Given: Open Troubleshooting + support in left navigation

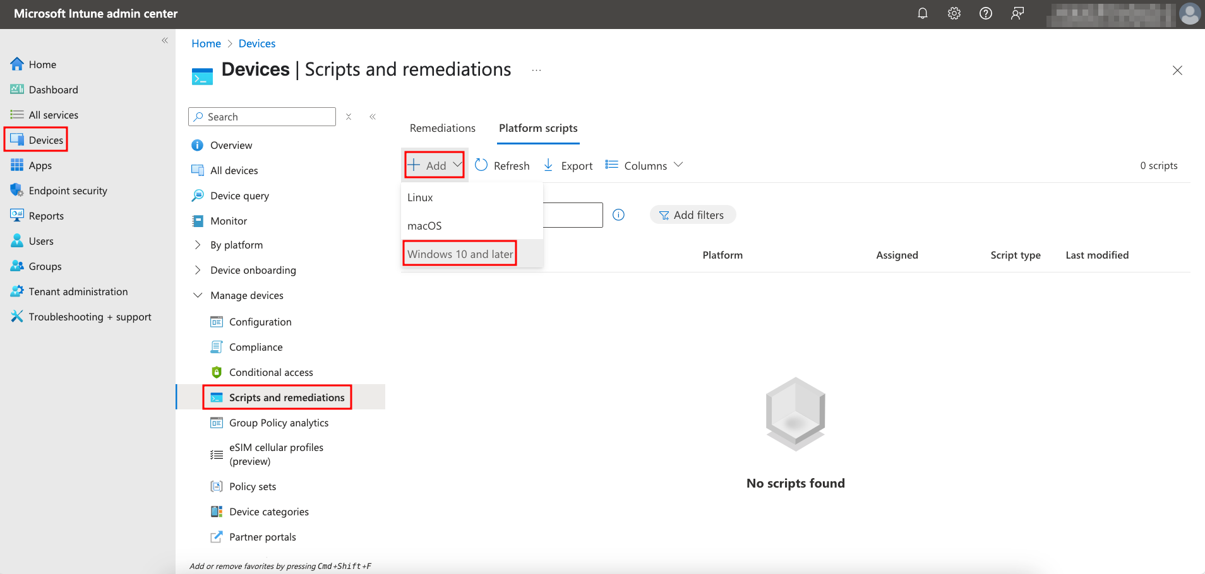Looking at the screenshot, I should [x=81, y=317].
